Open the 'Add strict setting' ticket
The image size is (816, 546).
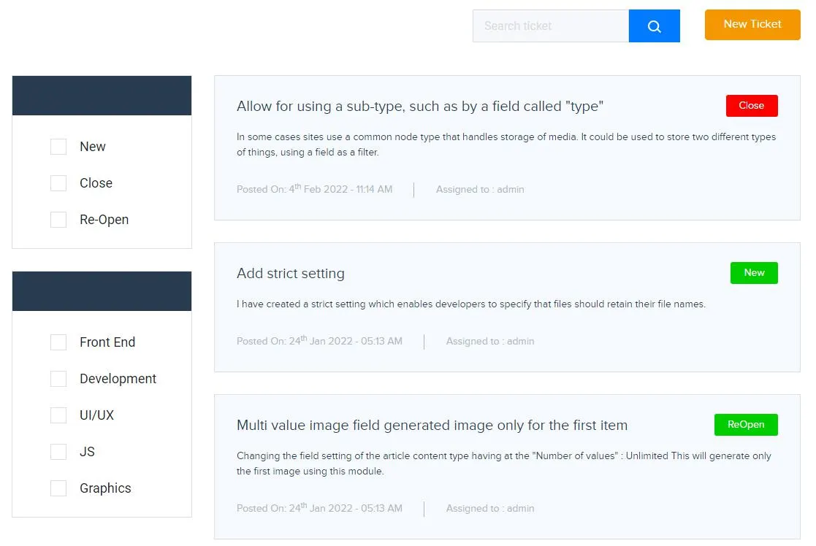[291, 274]
